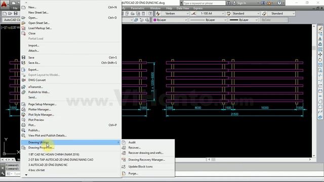This screenshot has width=324, height=182.
Task: Choose Plot Preview entry
Action: [x=70, y=120]
